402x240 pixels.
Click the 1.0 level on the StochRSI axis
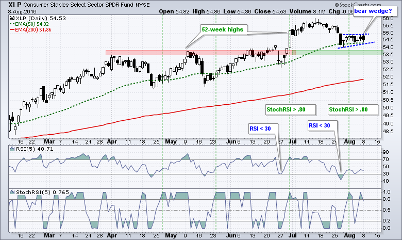click(x=387, y=192)
